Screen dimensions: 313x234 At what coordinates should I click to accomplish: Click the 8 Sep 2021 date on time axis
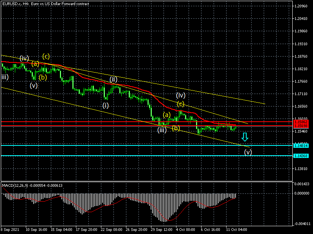9,230
